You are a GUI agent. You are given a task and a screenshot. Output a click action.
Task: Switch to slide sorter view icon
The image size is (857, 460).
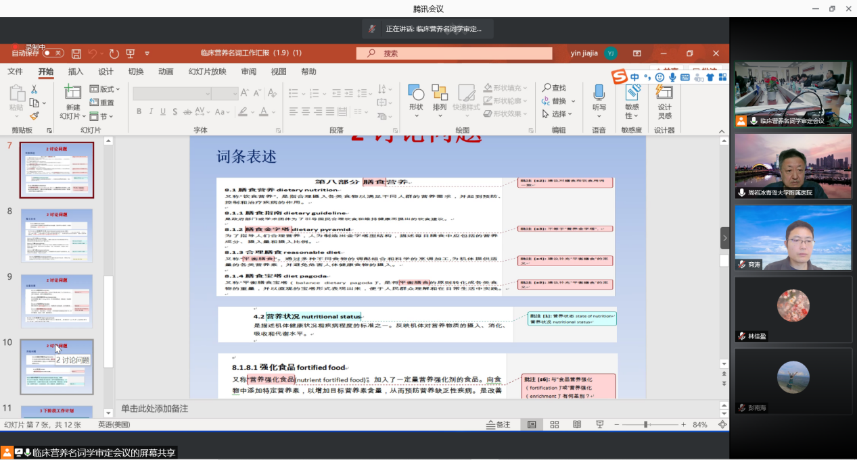coord(554,424)
